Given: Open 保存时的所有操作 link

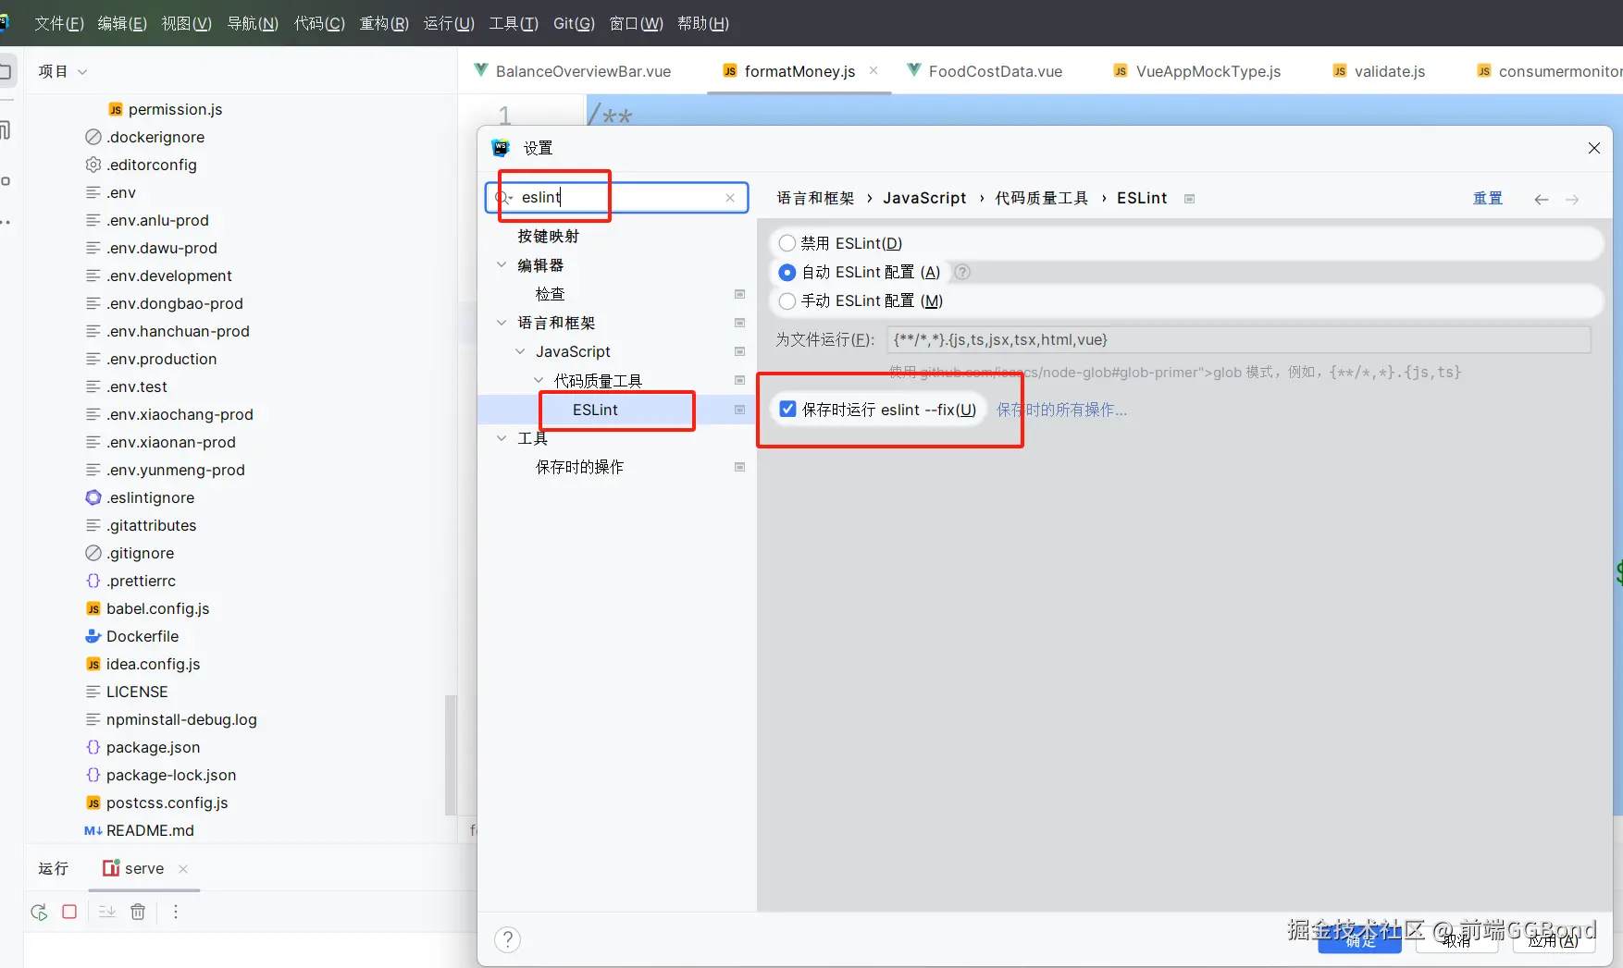Looking at the screenshot, I should [1061, 410].
